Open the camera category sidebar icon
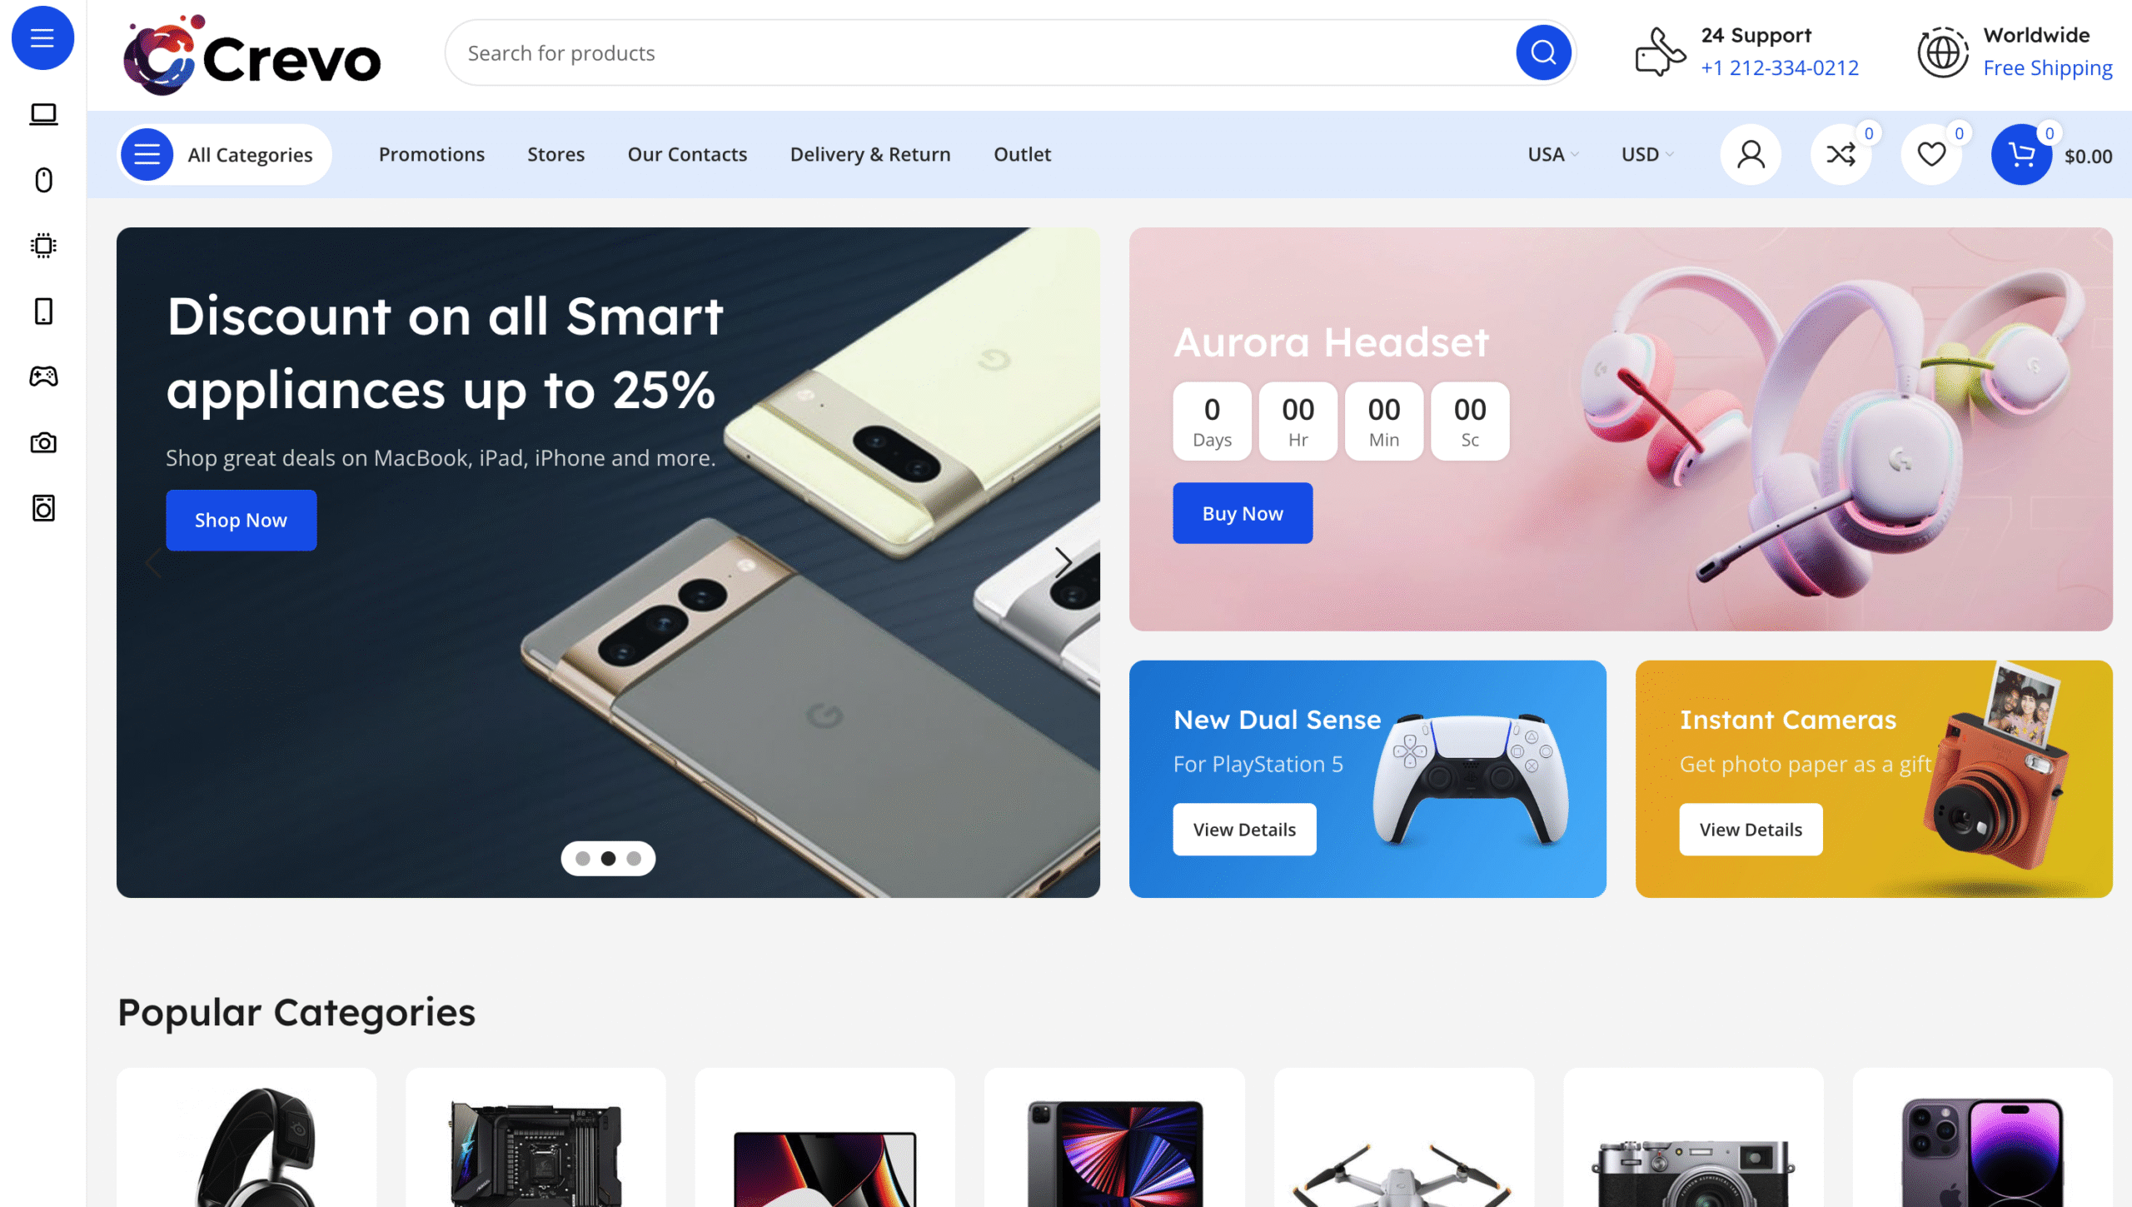Screen dimensions: 2132x1207 pos(43,442)
